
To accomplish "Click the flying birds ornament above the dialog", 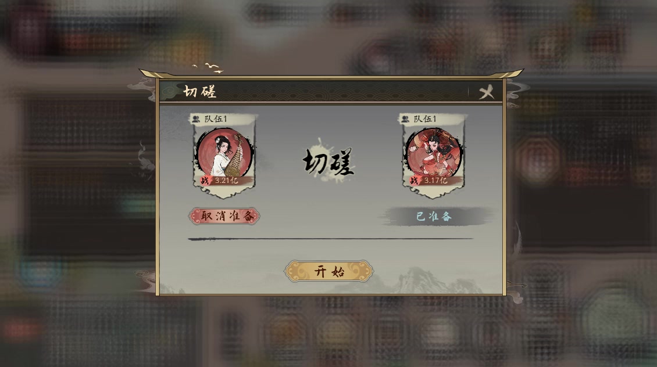I will 208,68.
